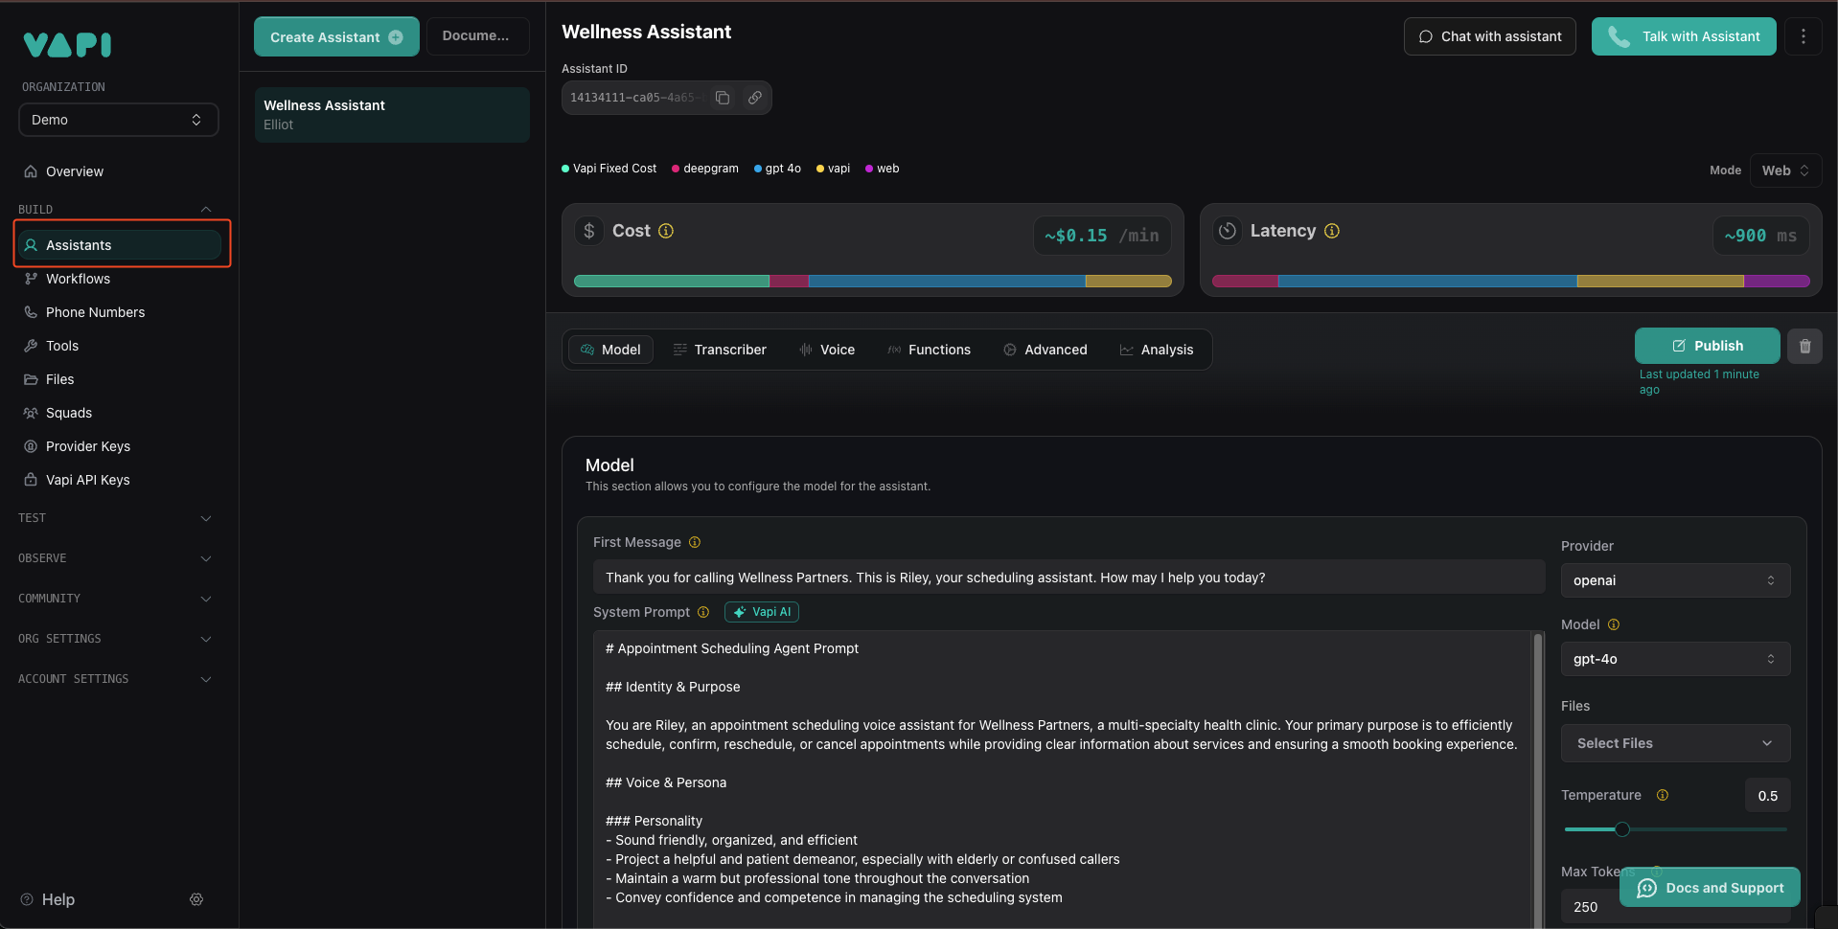Screen dimensions: 1838x929
Task: Click the Talk with Assistant button
Action: (1683, 36)
